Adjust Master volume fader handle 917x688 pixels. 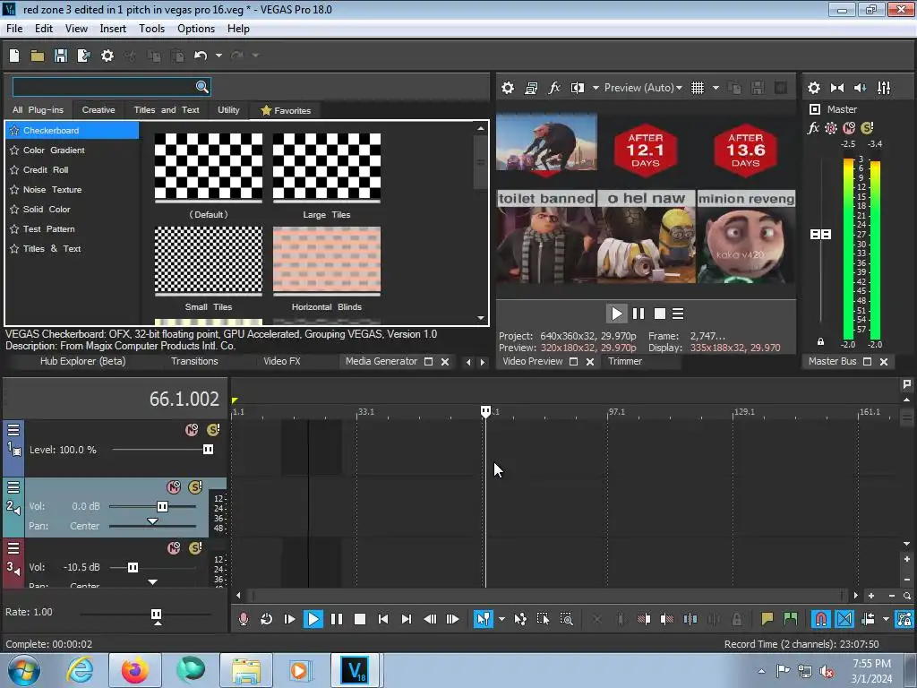(820, 234)
